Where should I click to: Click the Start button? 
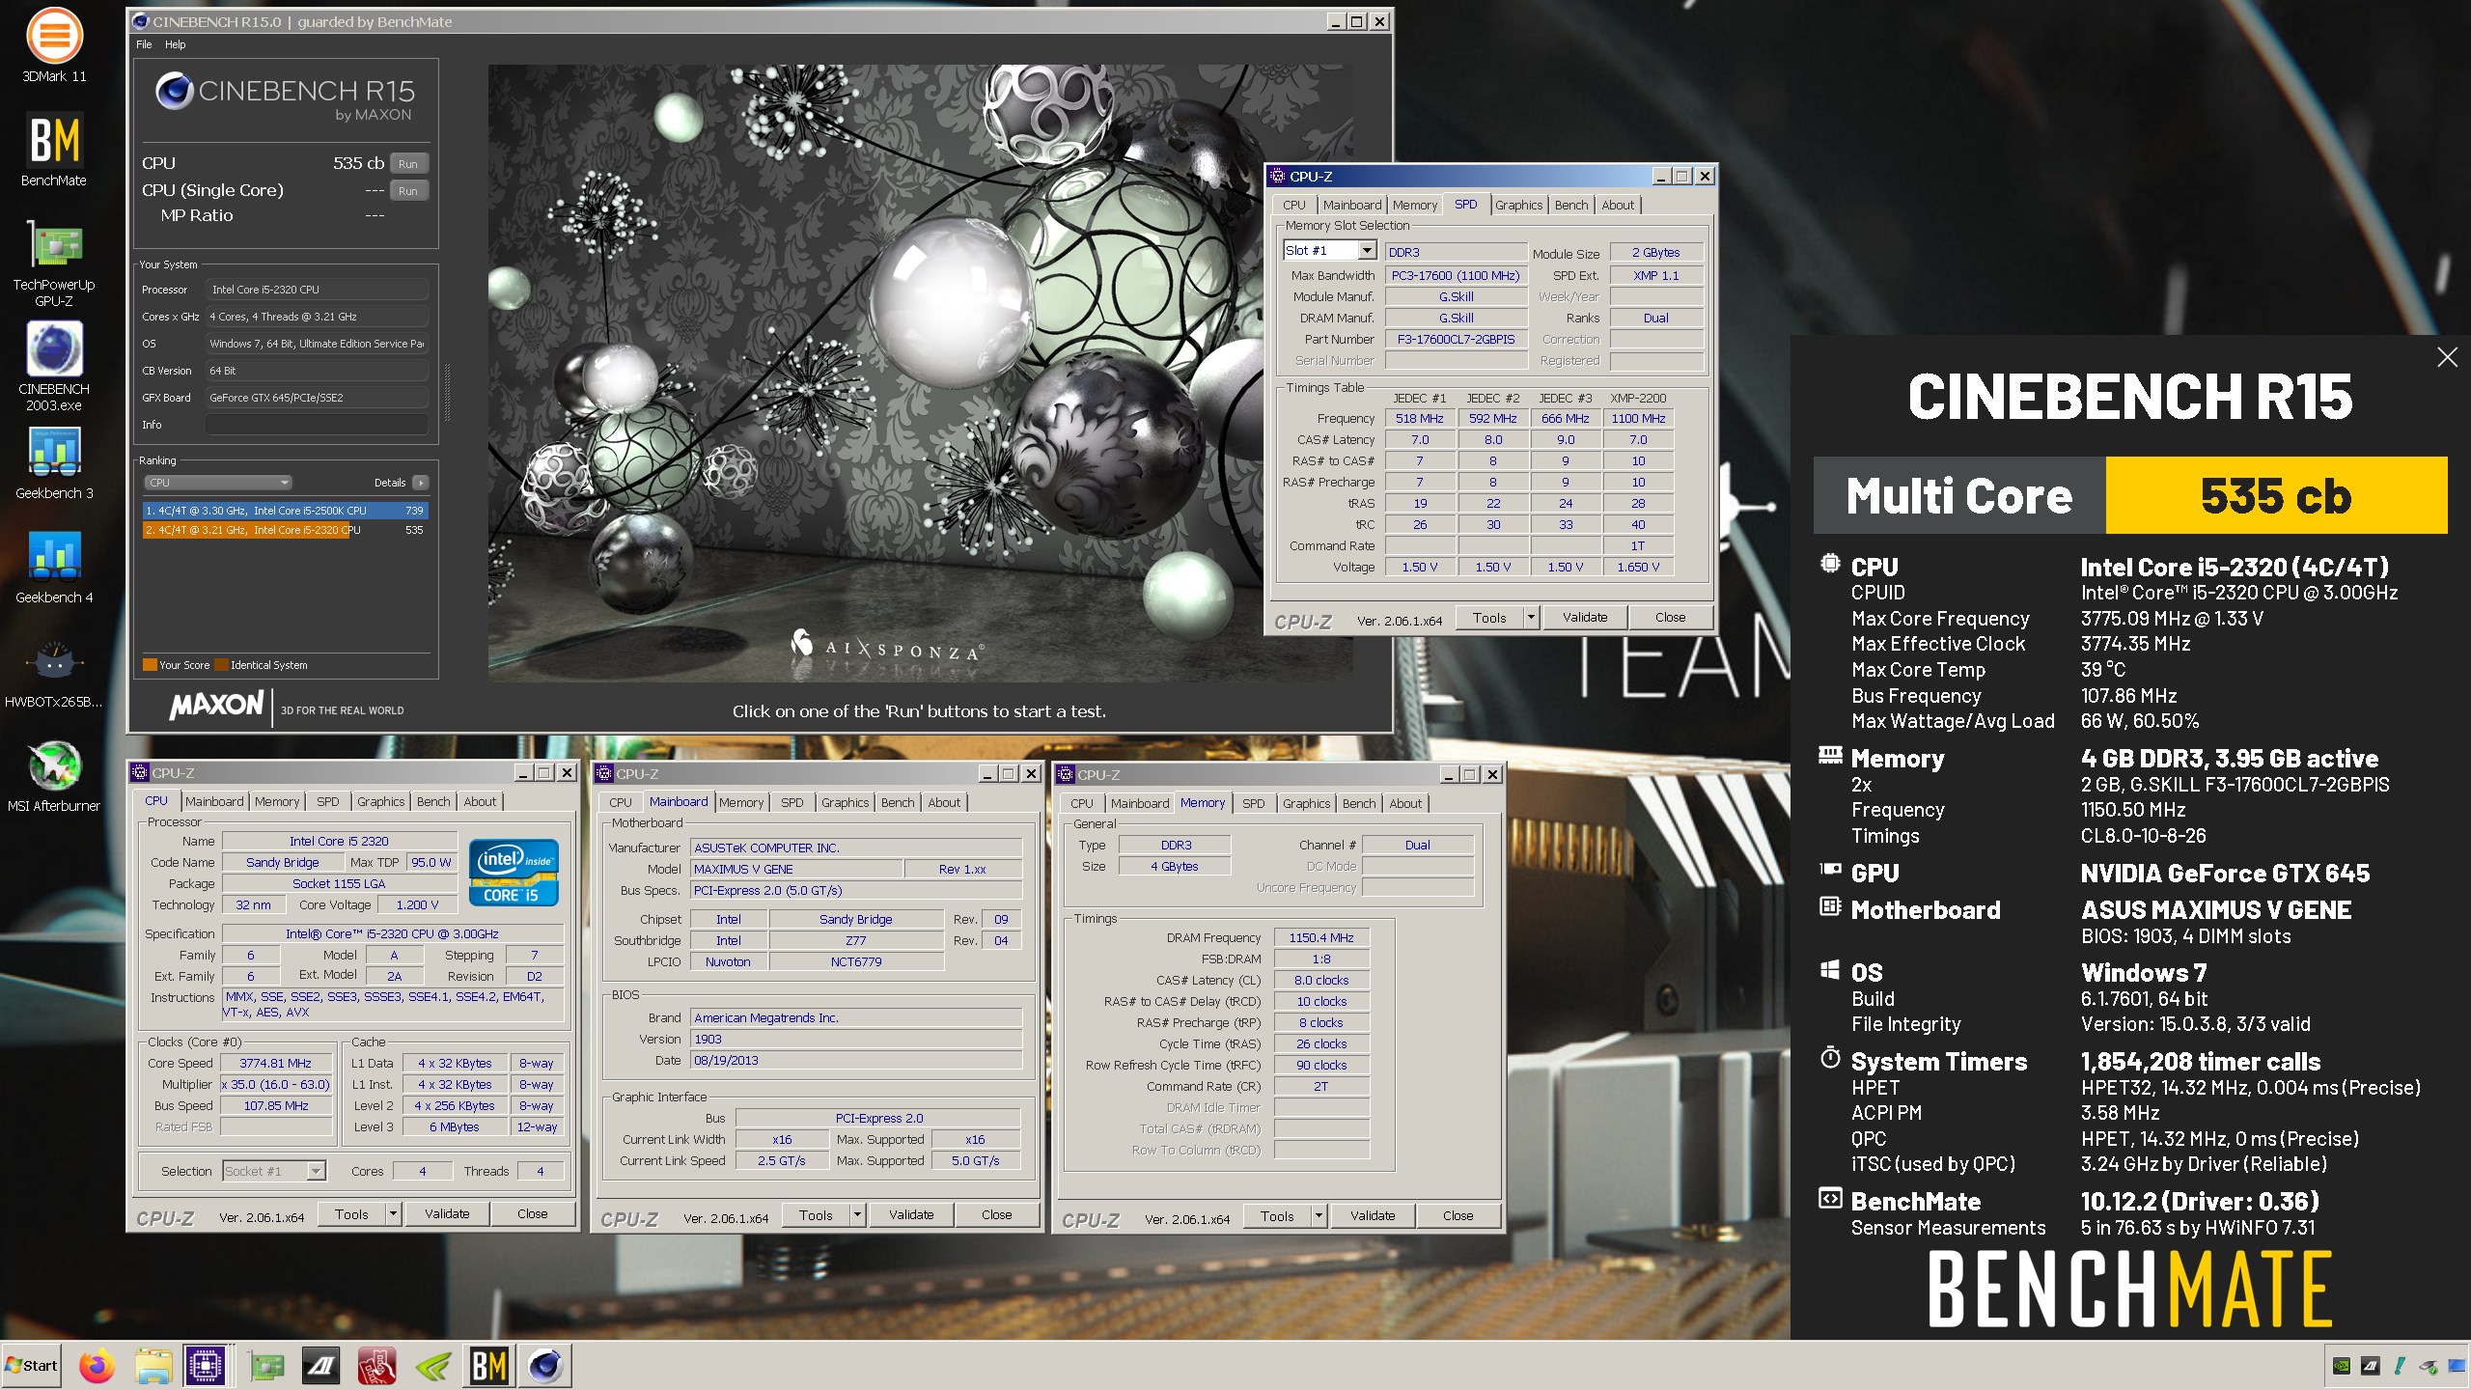pos(32,1366)
